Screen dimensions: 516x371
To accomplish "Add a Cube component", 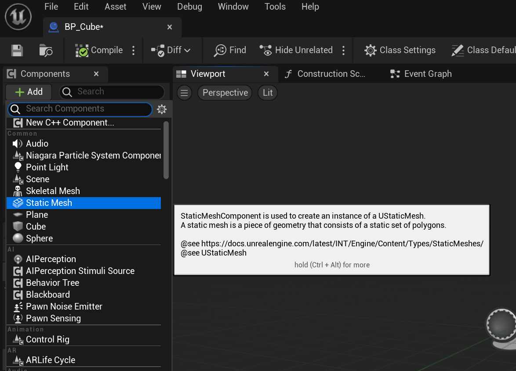I will [x=84, y=227].
